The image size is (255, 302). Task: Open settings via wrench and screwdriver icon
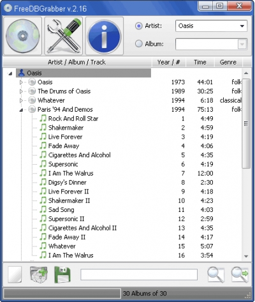pos(64,36)
